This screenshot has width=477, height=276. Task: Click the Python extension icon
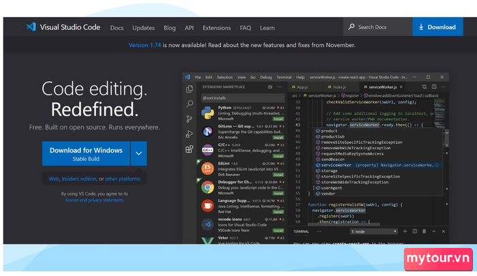(207, 112)
